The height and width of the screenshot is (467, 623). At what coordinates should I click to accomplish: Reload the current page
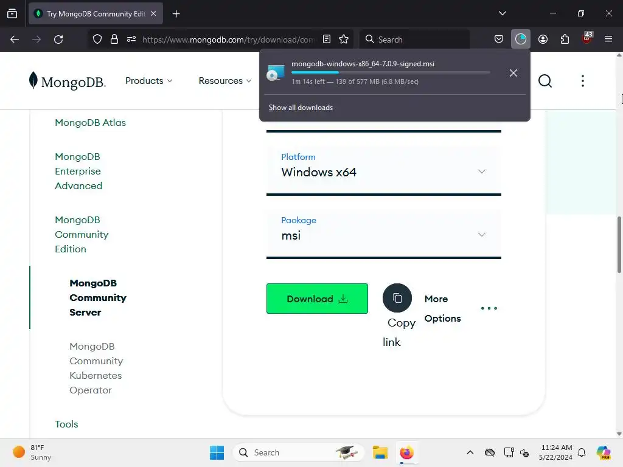pos(58,40)
